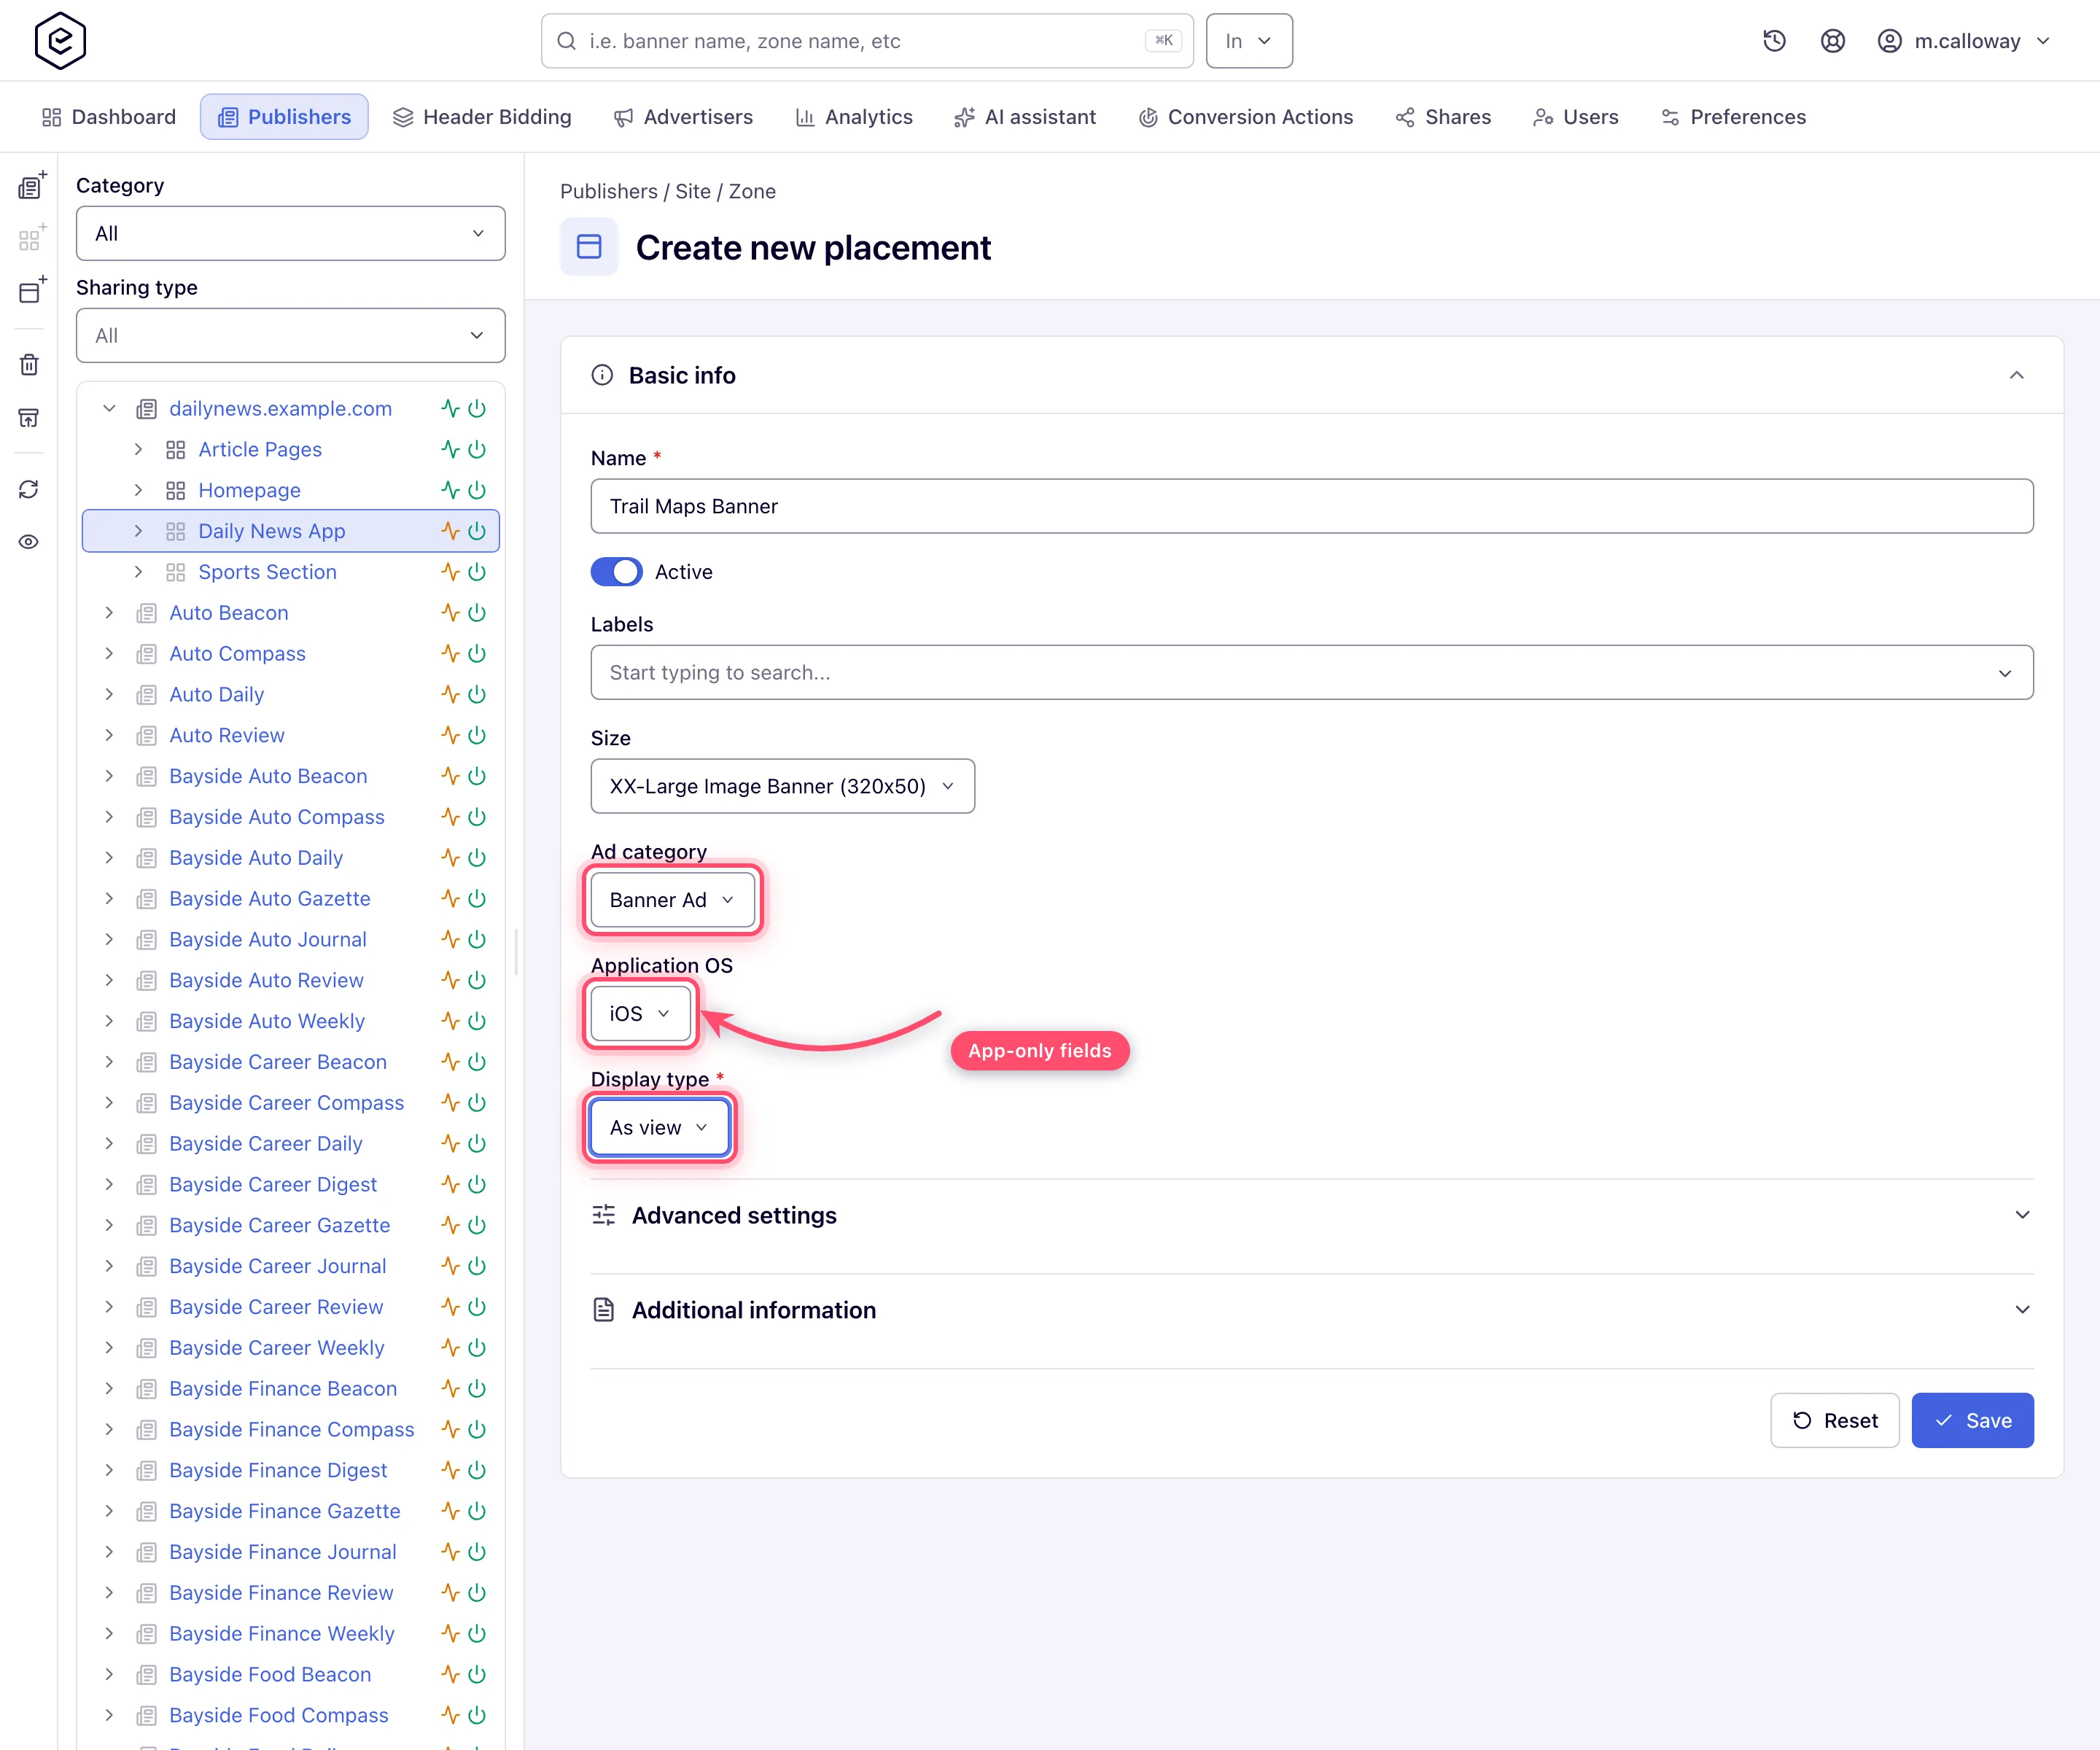Open the Sharing type dropdown

pyautogui.click(x=290, y=335)
